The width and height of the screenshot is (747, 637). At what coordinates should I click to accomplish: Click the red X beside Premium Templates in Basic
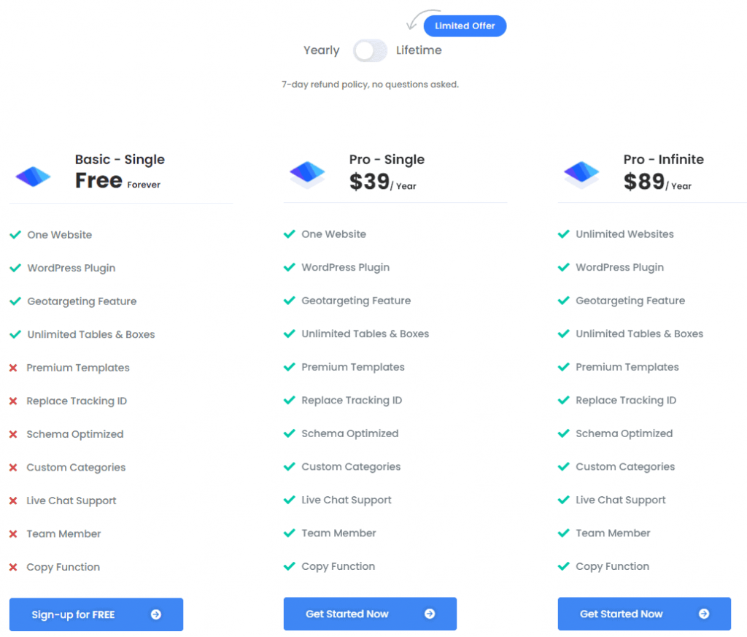(13, 368)
